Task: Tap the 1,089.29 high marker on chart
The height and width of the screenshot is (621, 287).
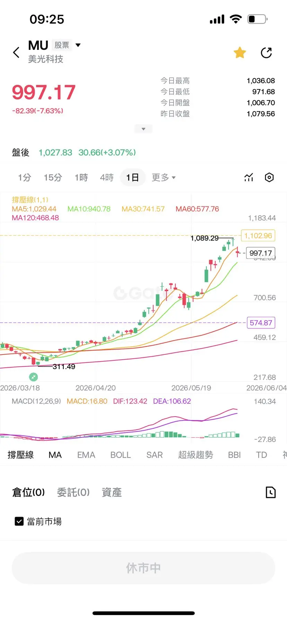Action: [x=205, y=238]
